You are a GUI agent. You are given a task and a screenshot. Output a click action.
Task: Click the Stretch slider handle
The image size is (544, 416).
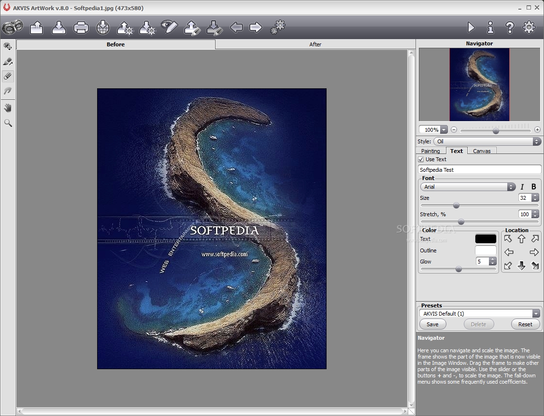[x=461, y=222]
